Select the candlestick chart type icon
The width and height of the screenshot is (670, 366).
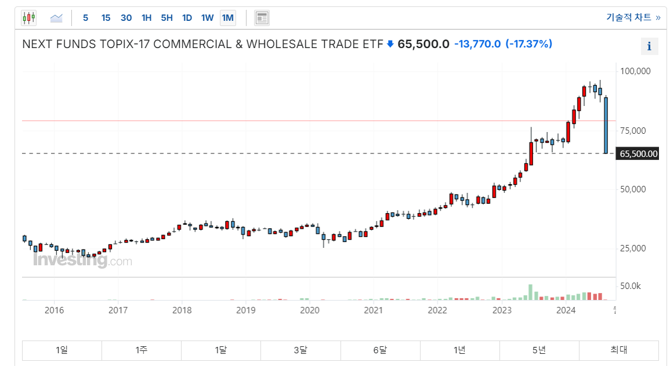tap(29, 18)
